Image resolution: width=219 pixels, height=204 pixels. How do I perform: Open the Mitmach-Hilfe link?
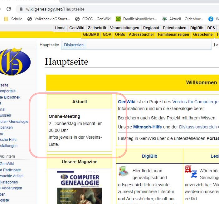click(x=148, y=127)
